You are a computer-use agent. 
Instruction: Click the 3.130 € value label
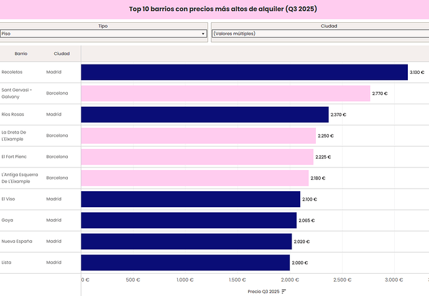pyautogui.click(x=417, y=73)
